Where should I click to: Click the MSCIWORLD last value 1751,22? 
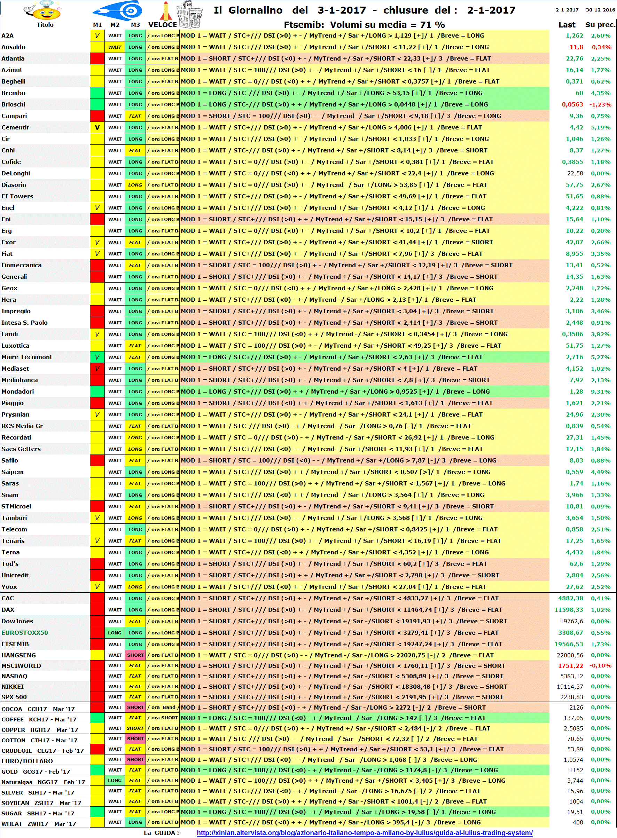pos(570,665)
